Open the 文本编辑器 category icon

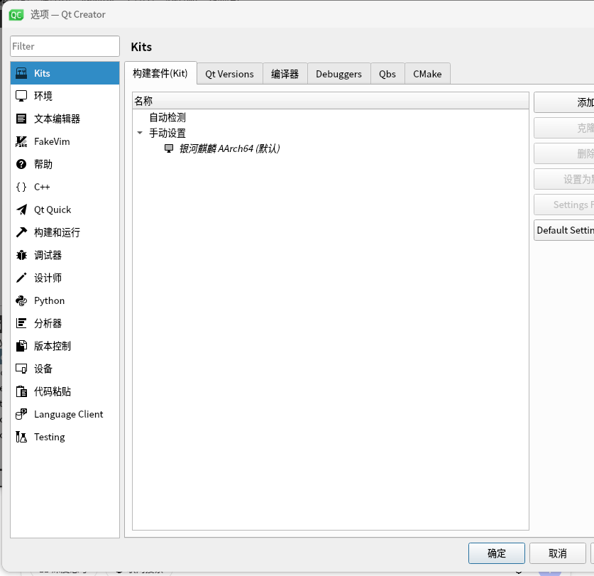tap(21, 119)
